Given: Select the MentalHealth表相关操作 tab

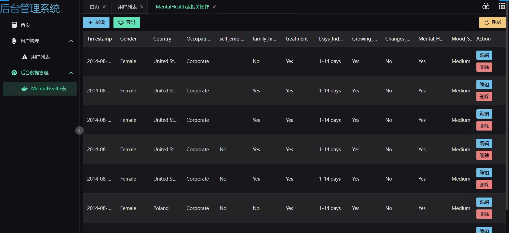Looking at the screenshot, I should 182,7.
